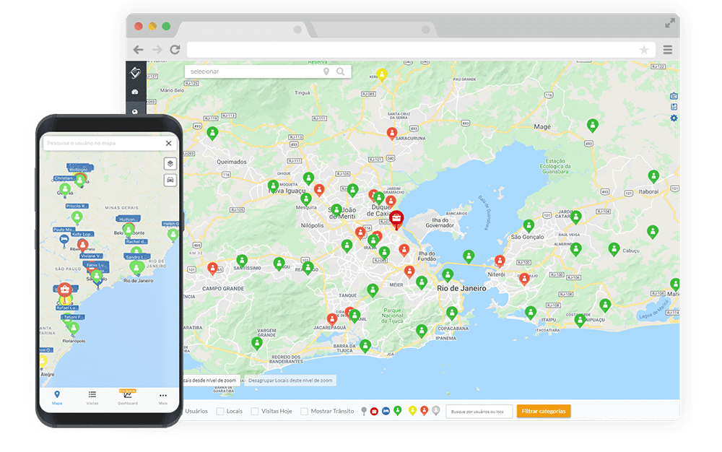Click the gray pin legend icon

[x=364, y=411]
